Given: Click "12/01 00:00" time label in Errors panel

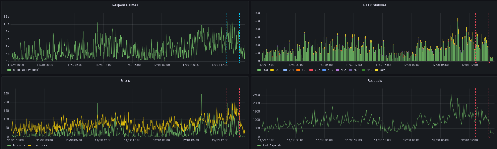Looking at the screenshot, I should click(x=162, y=140).
